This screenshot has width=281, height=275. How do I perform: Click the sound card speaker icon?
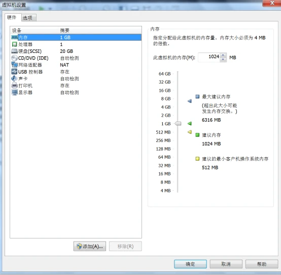(x=14, y=79)
